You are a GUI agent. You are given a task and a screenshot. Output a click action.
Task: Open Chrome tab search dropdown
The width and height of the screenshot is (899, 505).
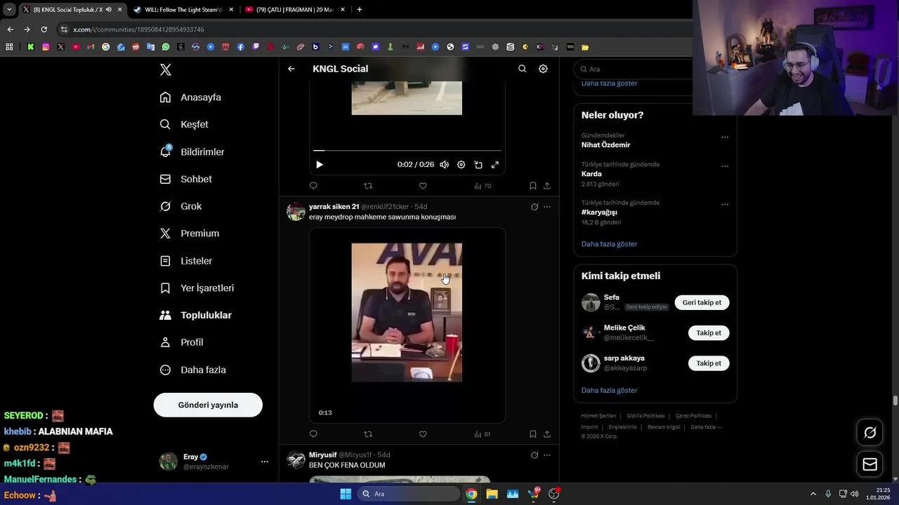[9, 10]
